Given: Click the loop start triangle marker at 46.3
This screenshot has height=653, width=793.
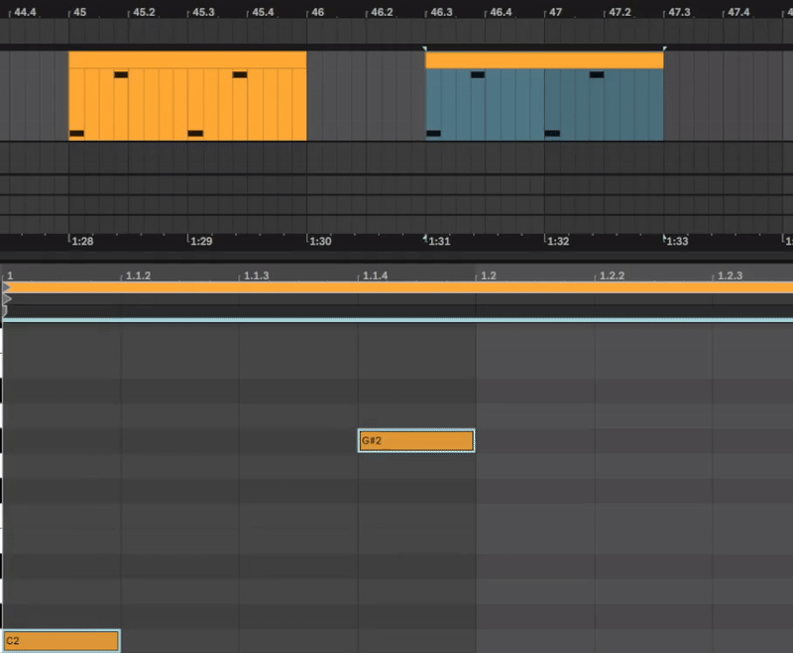Looking at the screenshot, I should 425,49.
